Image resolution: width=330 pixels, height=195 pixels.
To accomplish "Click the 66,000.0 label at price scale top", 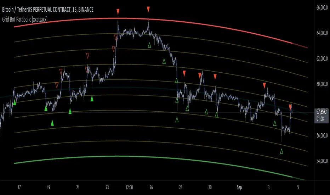I will [x=322, y=8].
